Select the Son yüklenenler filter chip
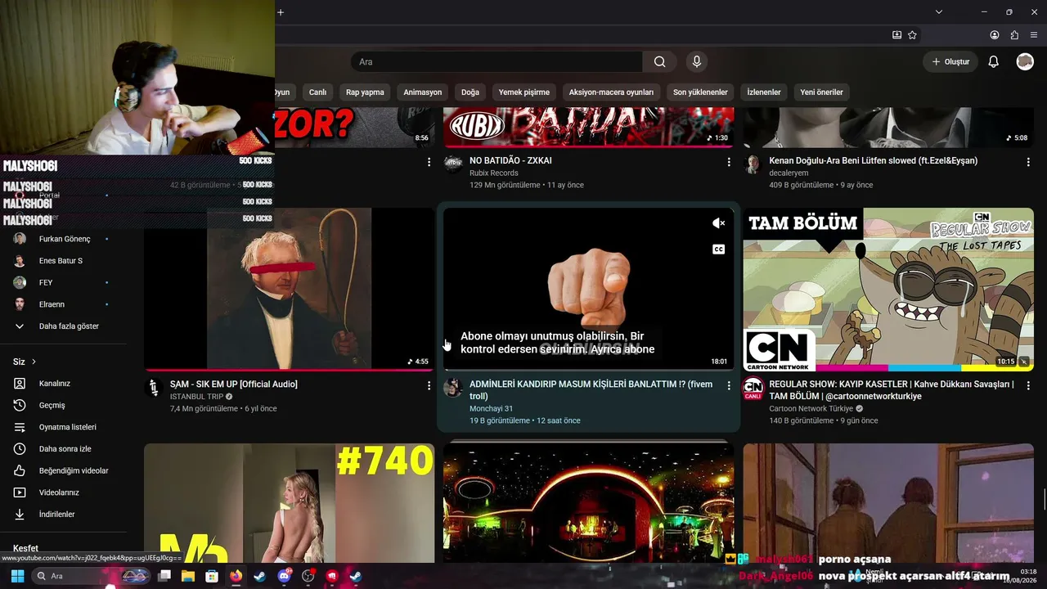This screenshot has width=1047, height=589. pyautogui.click(x=700, y=92)
